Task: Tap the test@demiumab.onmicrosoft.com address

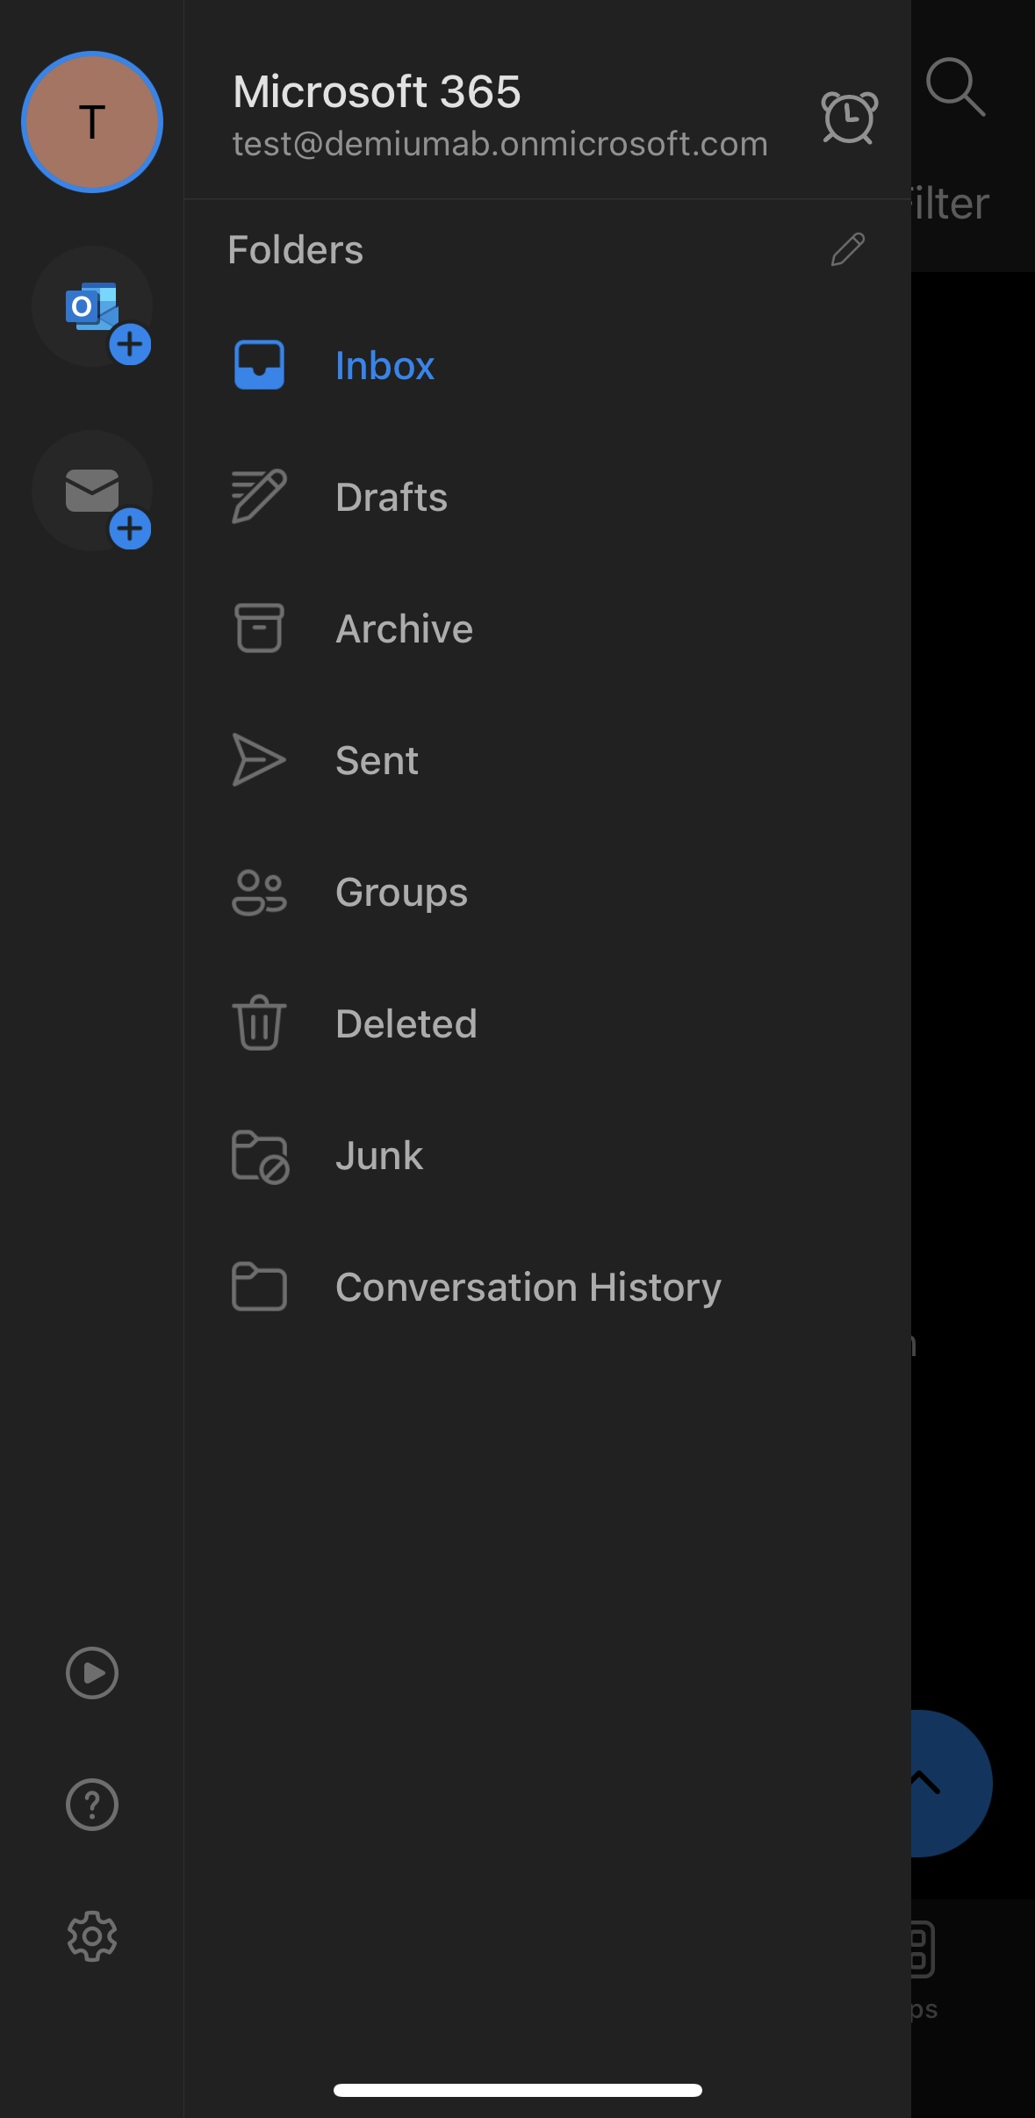Action: (x=500, y=144)
